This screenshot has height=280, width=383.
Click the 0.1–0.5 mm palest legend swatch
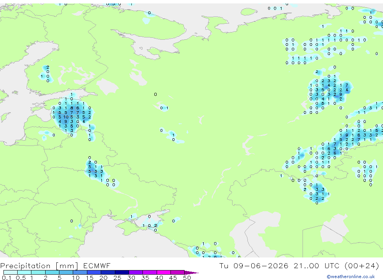point(10,272)
